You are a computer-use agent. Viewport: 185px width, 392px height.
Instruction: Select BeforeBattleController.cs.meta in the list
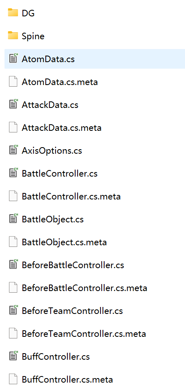click(x=85, y=288)
